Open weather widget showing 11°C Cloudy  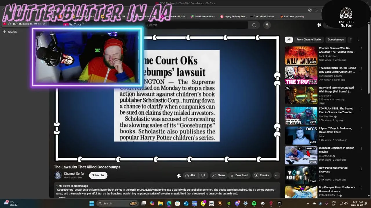(x=11, y=203)
